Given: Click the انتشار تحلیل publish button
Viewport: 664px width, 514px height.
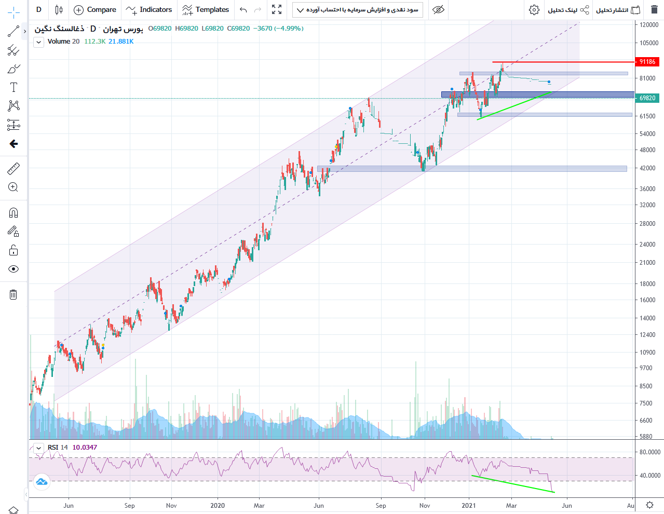Looking at the screenshot, I should (617, 10).
